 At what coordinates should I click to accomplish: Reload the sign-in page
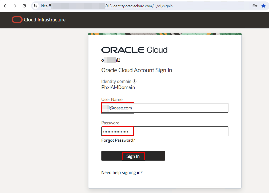coord(24,6)
